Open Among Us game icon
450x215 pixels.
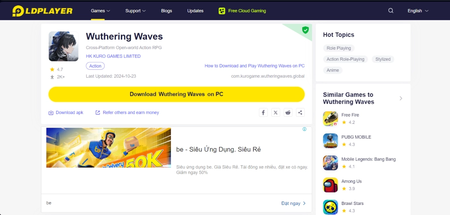(x=330, y=185)
